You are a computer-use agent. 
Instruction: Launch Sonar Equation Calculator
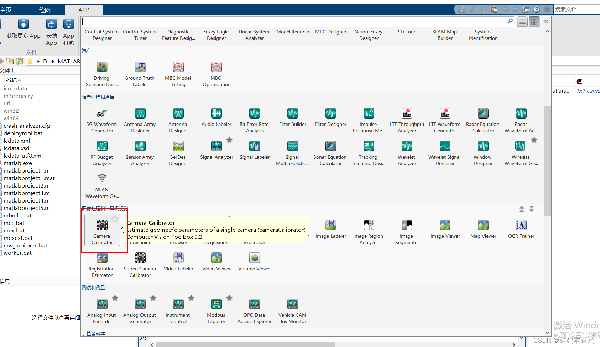[330, 153]
